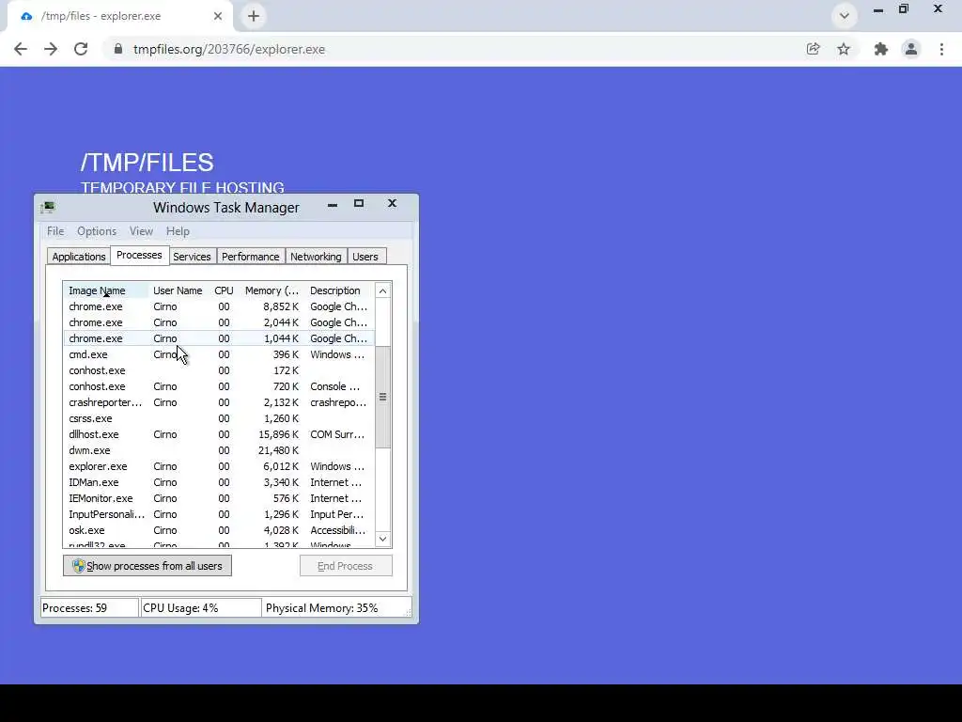Open the Chrome profile avatar
This screenshot has height=722, width=962.
pyautogui.click(x=911, y=49)
